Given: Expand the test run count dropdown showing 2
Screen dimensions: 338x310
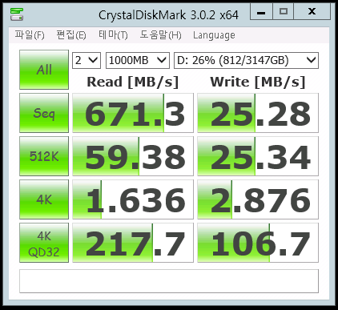Looking at the screenshot, I should click(x=87, y=60).
